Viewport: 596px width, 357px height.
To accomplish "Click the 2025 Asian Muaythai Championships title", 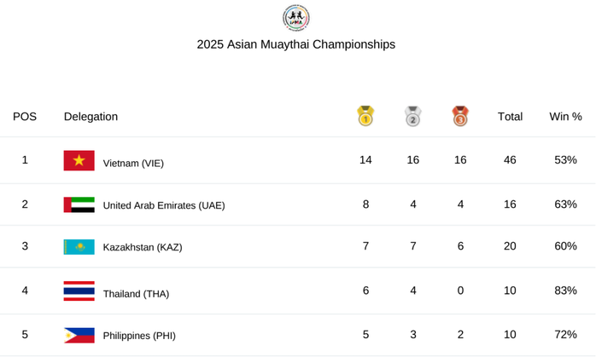I will 295,44.
